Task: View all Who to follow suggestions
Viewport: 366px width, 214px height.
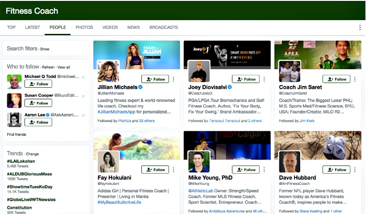Action: (64, 67)
